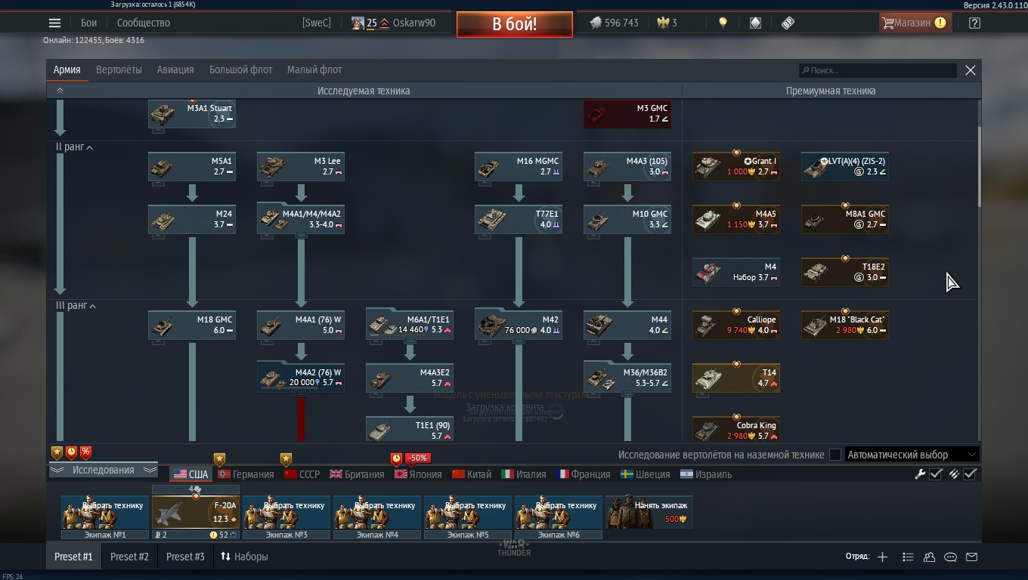The image size is (1028, 580).
Task: Click the gold star booster icon above Исследования
Action: click(x=57, y=452)
